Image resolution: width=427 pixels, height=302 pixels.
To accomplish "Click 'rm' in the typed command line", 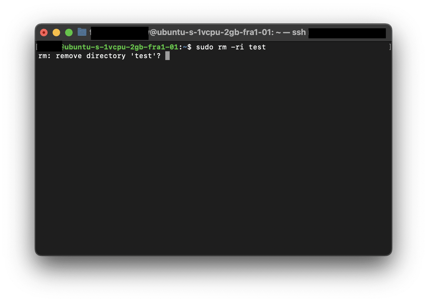I will (222, 47).
